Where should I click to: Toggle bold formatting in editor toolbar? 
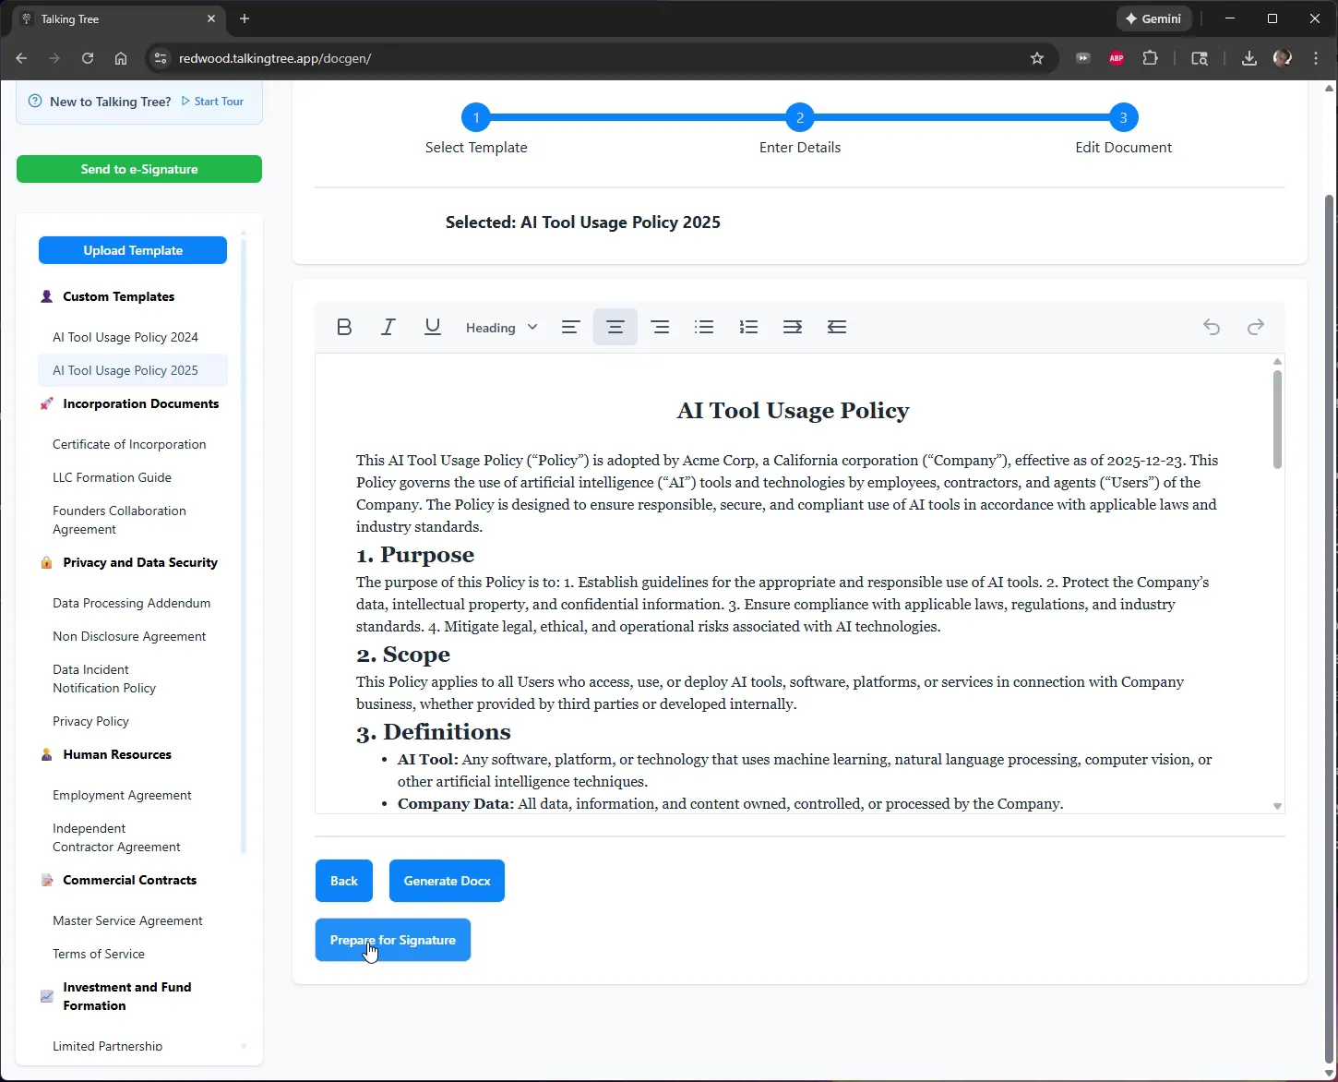344,327
